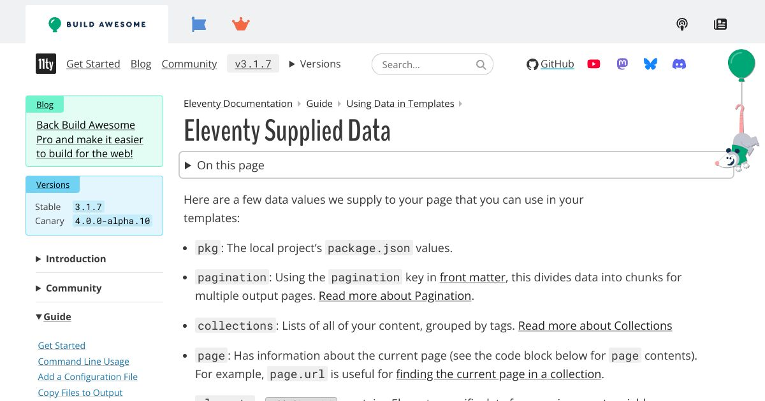Expand the Versions disclosure in header
Viewport: 765px width, 401px height.
click(x=315, y=64)
